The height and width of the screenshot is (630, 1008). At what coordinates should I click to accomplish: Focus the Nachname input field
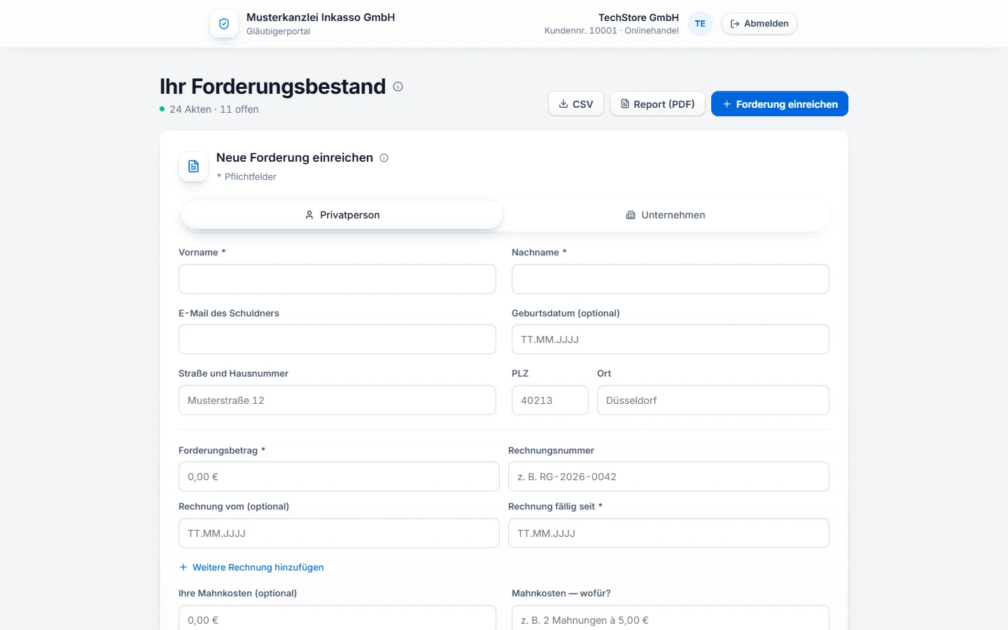point(671,279)
